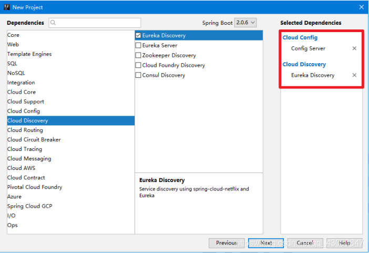Viewport: 369px width, 253px height.
Task: Uncheck the Eureka Discovery checkbox
Action: click(138, 35)
